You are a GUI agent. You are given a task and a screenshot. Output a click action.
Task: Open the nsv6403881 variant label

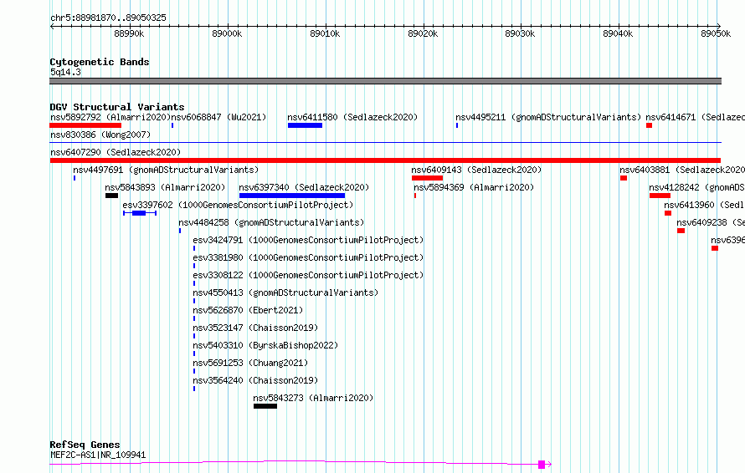pyautogui.click(x=682, y=170)
